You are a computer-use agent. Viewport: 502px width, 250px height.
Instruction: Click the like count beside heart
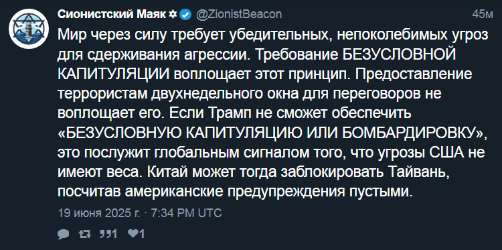pyautogui.click(x=142, y=234)
